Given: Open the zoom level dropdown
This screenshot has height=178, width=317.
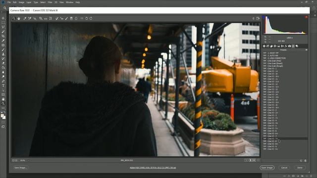Looking at the screenshot, I should (x=29, y=160).
